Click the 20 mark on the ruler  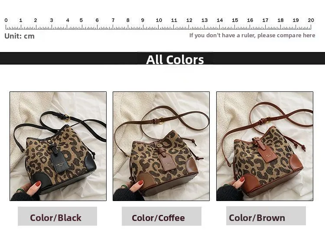(x=311, y=20)
